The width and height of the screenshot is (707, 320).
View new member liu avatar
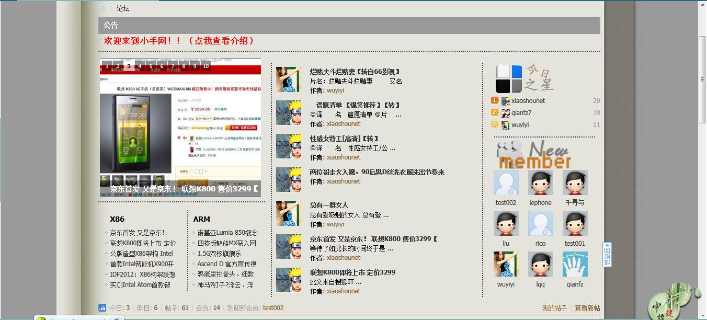(x=506, y=223)
